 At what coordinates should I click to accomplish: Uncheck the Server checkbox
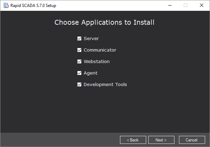[79, 39]
